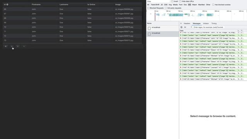
Task: Select the WS request type filter
Action: (189, 5)
